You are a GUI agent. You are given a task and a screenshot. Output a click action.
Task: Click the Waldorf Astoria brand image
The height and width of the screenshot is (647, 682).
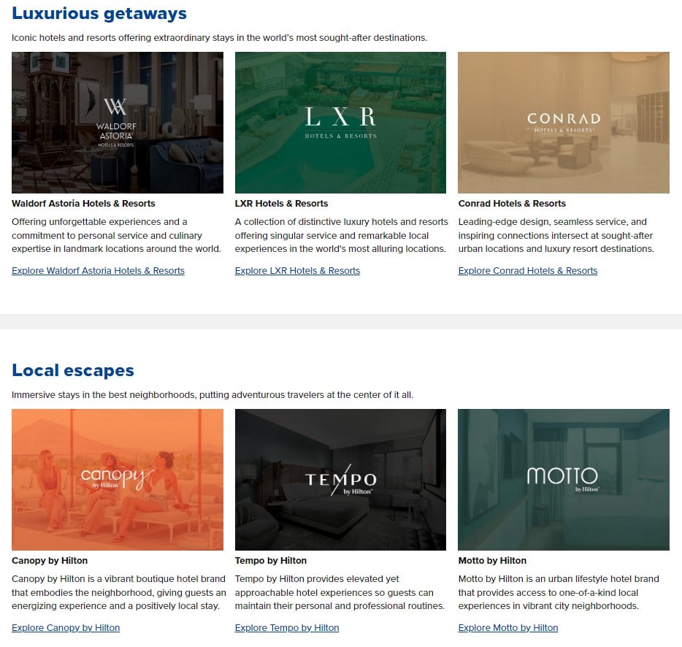coord(118,123)
